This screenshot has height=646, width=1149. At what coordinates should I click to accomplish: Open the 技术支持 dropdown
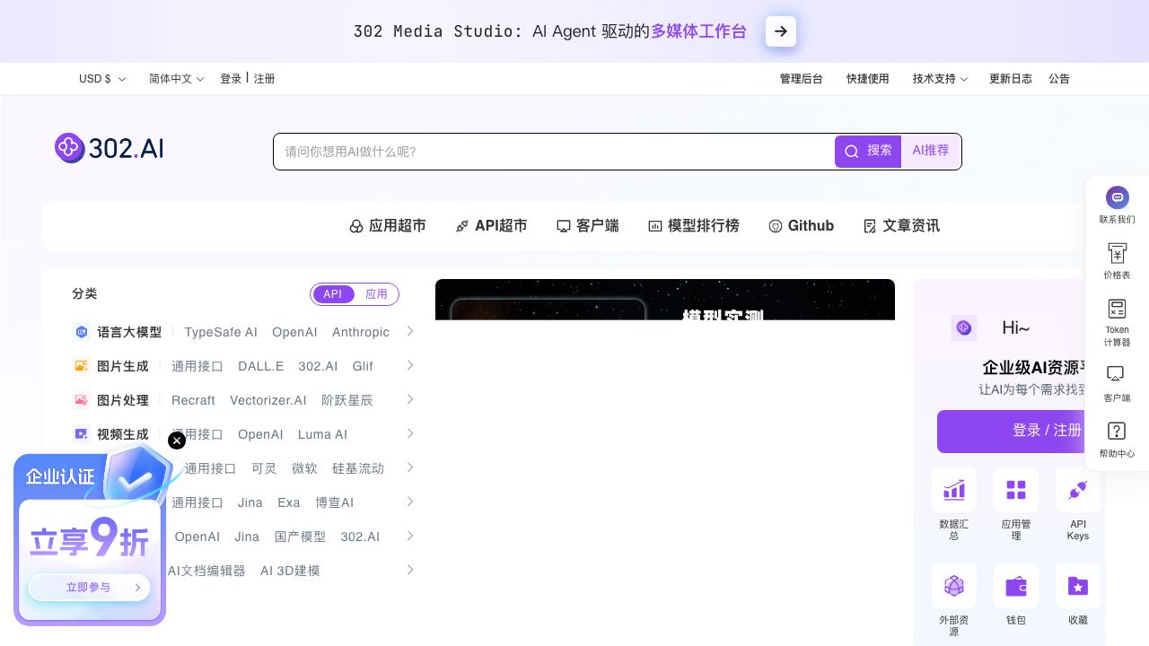(x=940, y=79)
